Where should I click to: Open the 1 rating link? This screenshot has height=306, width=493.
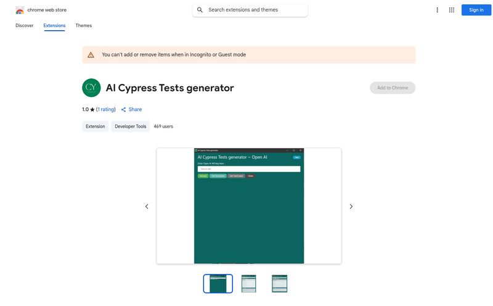[106, 110]
